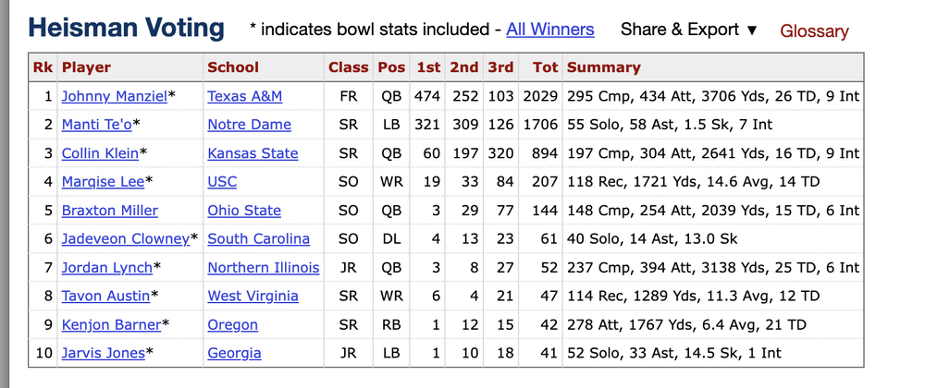Click the All Winners link

550,30
